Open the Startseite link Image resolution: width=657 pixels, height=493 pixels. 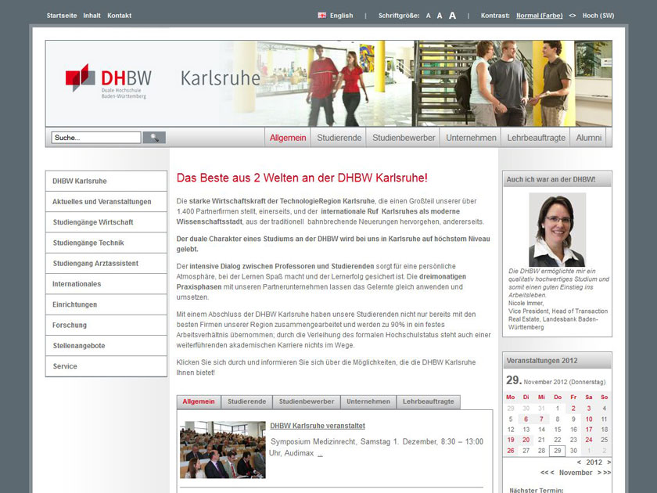pos(62,16)
